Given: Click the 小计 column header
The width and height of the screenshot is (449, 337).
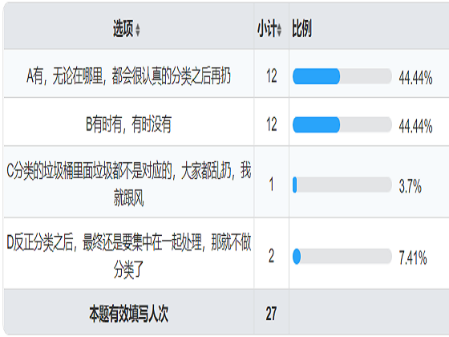Looking at the screenshot, I should coord(267,28).
